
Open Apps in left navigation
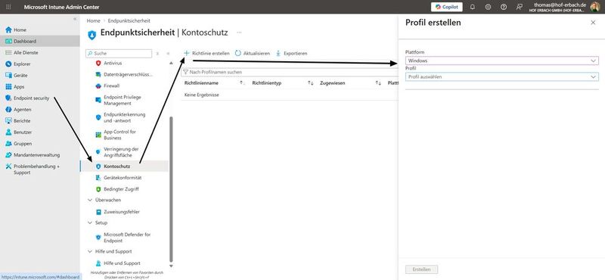19,87
